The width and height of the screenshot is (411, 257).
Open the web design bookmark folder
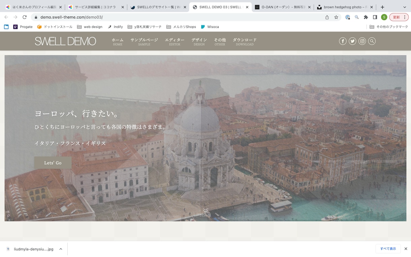click(x=90, y=27)
